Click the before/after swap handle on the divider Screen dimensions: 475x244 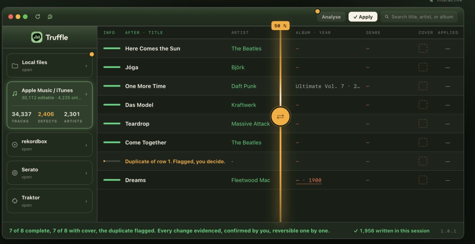(x=280, y=116)
